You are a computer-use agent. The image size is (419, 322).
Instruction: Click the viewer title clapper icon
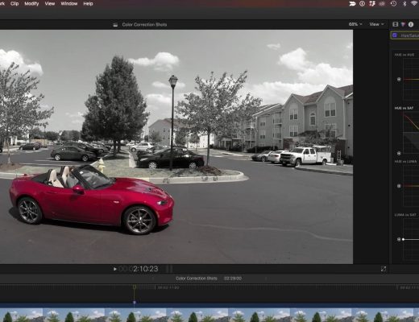coord(115,25)
